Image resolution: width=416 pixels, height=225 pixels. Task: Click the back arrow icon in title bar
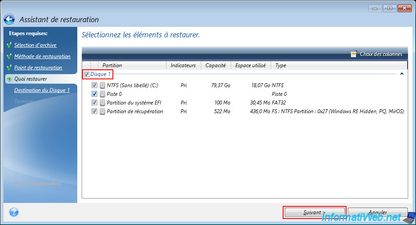[9, 20]
